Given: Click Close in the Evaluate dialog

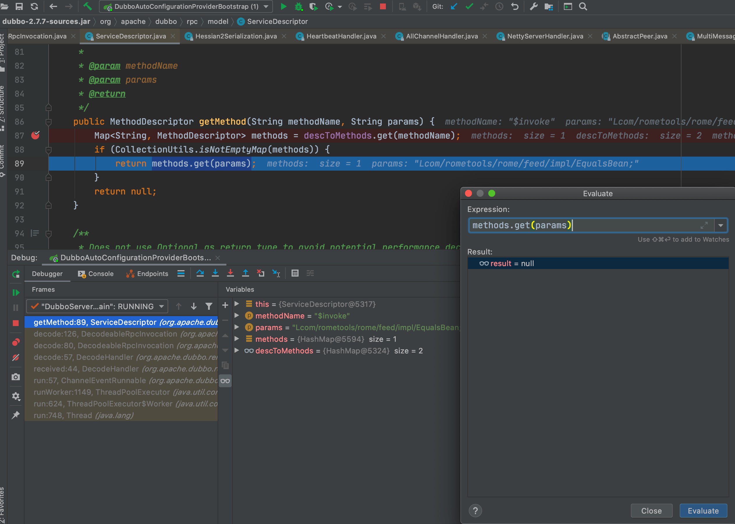Looking at the screenshot, I should click(651, 511).
